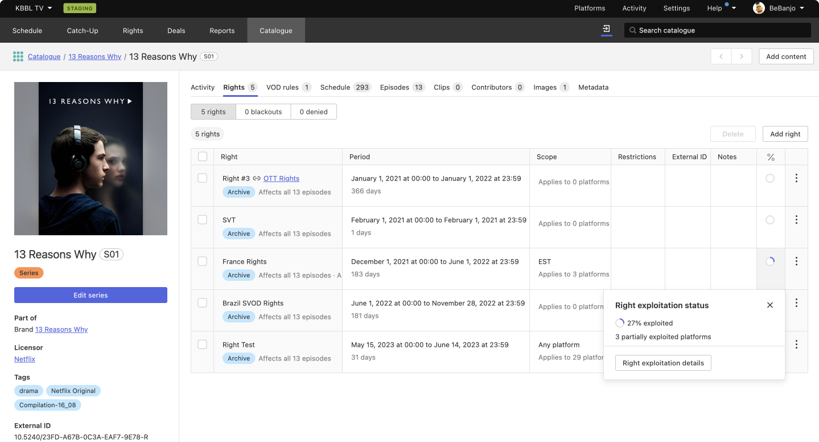Click exploitation progress circle for France Rights

[770, 261]
